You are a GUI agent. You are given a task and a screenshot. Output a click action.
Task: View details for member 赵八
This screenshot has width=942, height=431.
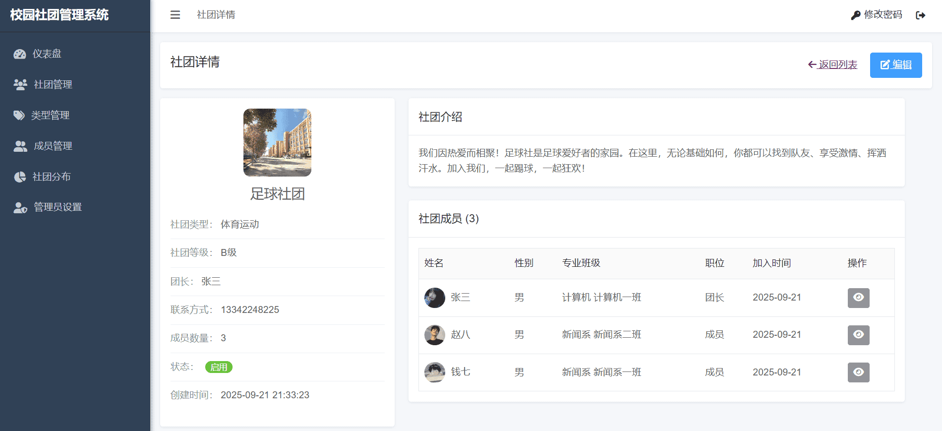(859, 335)
